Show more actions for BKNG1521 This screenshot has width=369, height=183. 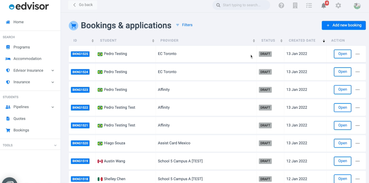pyautogui.click(x=358, y=125)
